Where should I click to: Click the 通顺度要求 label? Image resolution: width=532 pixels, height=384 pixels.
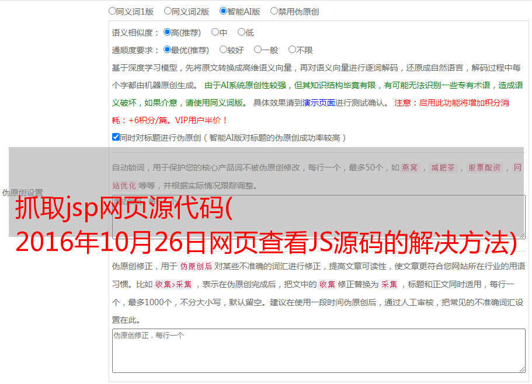point(135,50)
